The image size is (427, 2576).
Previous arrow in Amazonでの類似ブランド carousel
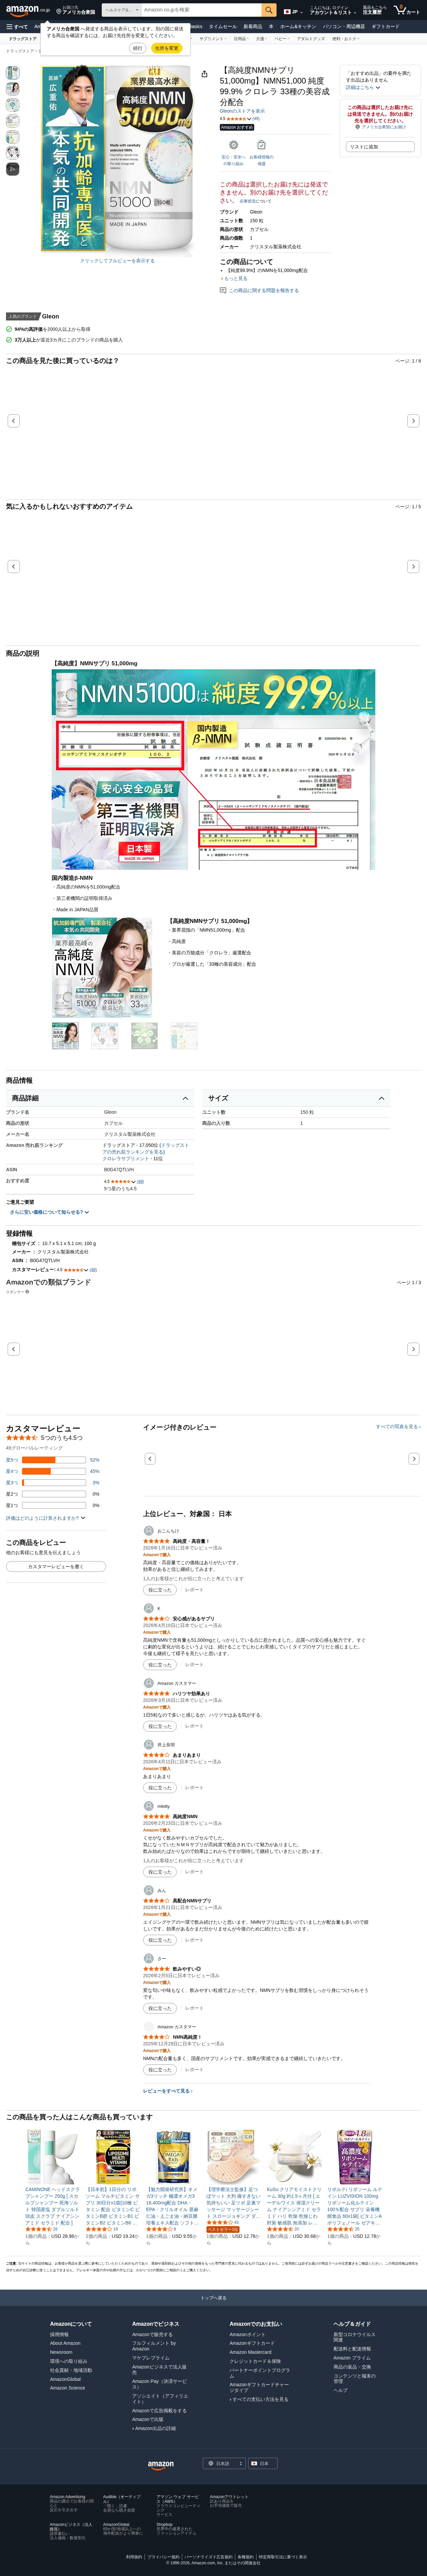(14, 1349)
